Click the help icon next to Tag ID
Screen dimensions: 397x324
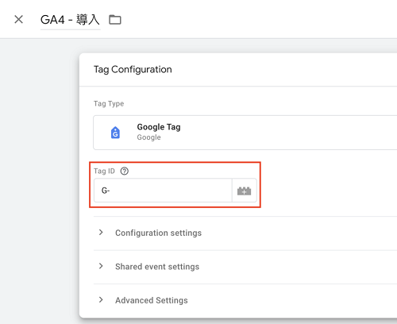[x=125, y=171]
